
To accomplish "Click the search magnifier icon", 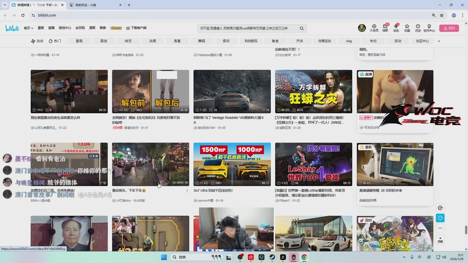I will pyautogui.click(x=302, y=28).
